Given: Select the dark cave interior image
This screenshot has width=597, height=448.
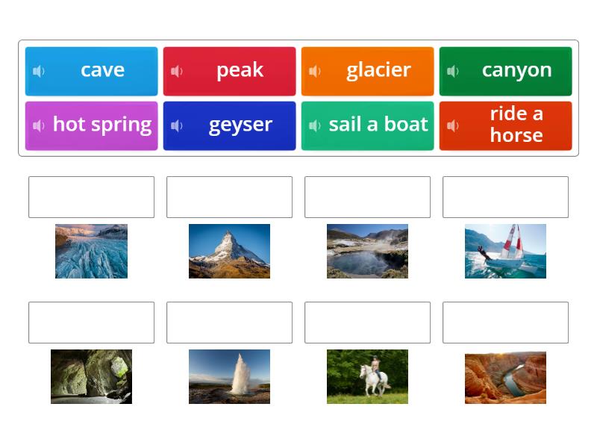Looking at the screenshot, I should [x=91, y=376].
